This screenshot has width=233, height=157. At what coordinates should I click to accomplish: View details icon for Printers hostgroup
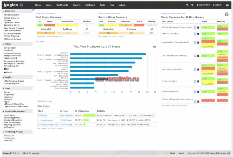pyautogui.click(x=195, y=81)
